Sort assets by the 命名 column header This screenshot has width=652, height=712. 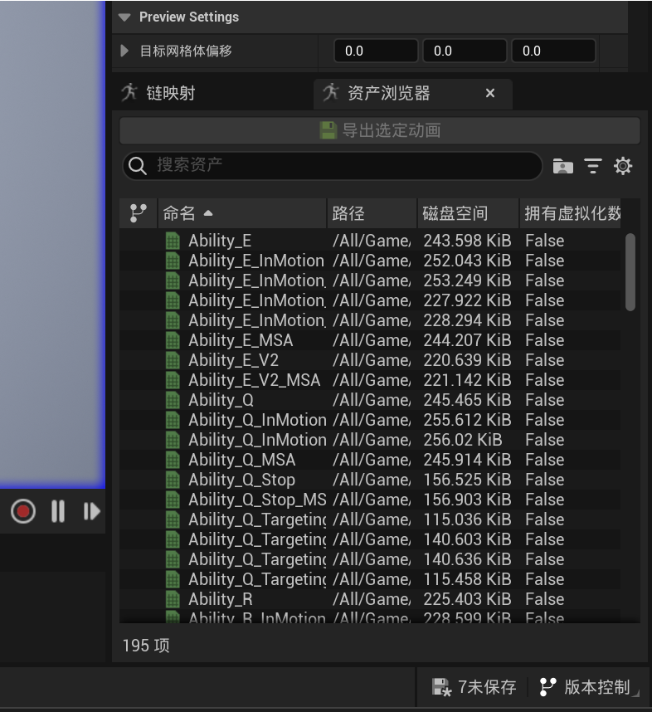pos(241,213)
